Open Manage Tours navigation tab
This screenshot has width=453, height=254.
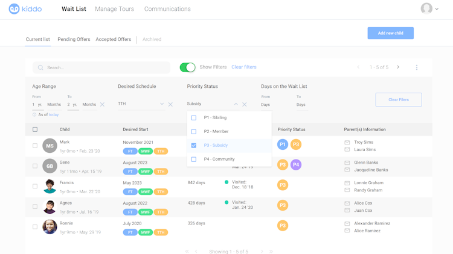point(114,9)
